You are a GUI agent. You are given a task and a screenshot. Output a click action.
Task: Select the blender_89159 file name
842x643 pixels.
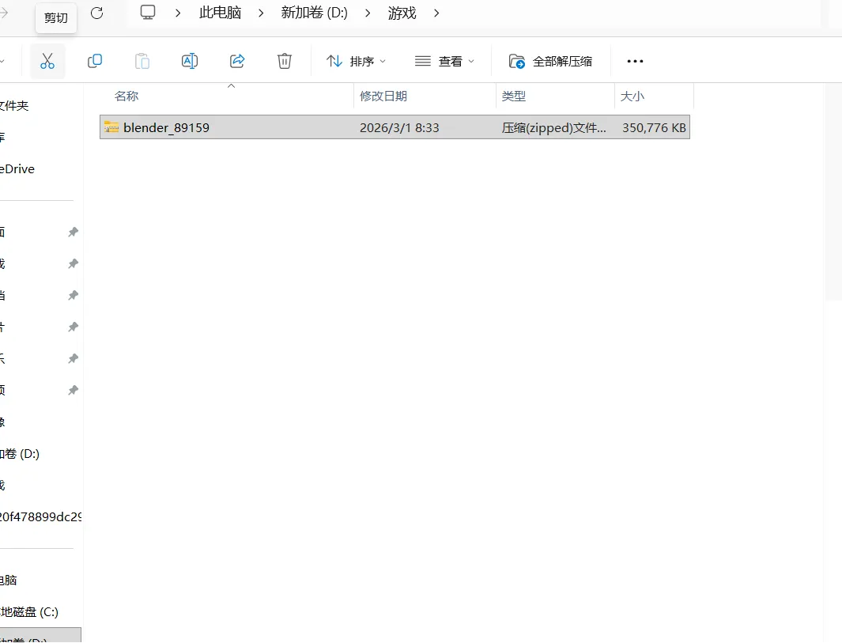point(167,128)
